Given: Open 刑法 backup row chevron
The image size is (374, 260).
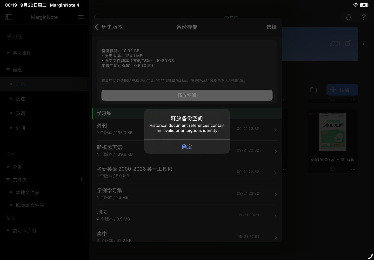Looking at the screenshot, I should click(276, 216).
